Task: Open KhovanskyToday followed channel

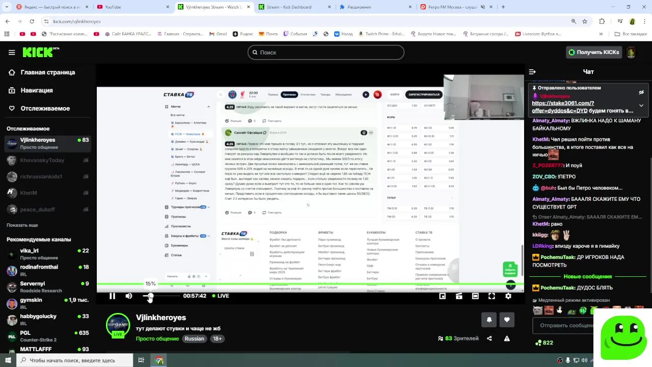Action: pos(47,160)
